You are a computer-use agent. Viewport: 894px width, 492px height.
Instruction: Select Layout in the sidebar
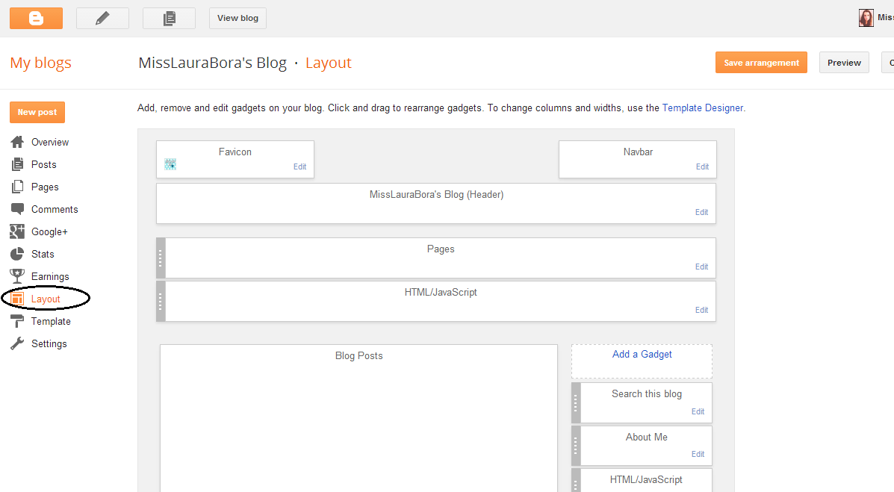tap(46, 299)
